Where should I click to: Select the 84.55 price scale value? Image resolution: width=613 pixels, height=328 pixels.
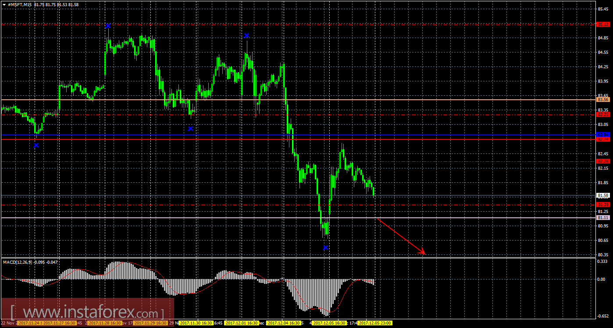click(x=603, y=52)
